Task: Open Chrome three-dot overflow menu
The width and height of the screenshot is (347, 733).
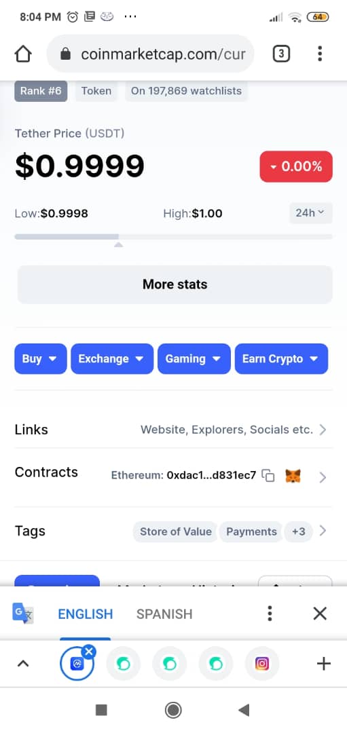Action: click(x=319, y=54)
